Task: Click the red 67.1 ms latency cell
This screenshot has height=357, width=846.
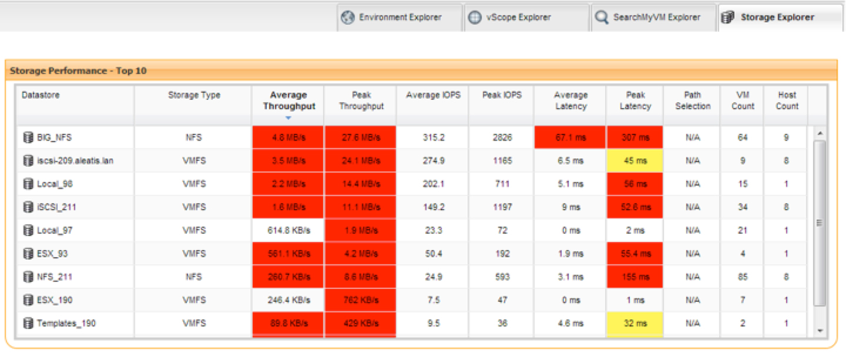Action: pyautogui.click(x=570, y=137)
